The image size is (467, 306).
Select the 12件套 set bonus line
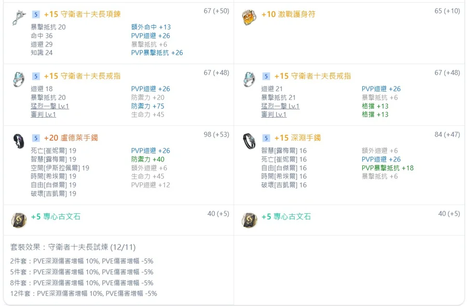(83, 294)
